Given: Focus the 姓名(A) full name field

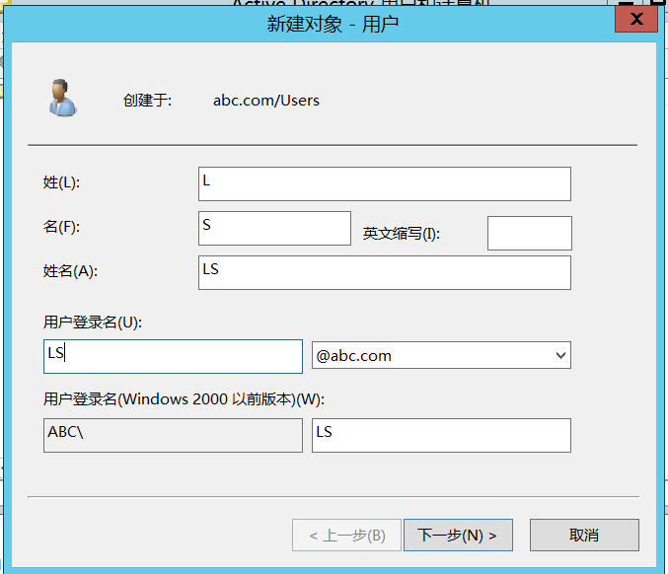Looking at the screenshot, I should tap(384, 272).
